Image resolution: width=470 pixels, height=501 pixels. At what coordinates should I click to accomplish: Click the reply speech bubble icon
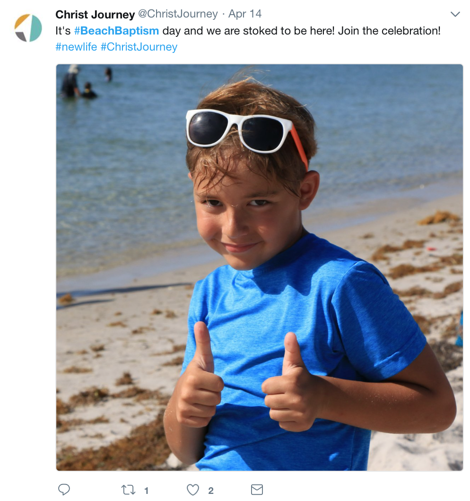coord(64,490)
